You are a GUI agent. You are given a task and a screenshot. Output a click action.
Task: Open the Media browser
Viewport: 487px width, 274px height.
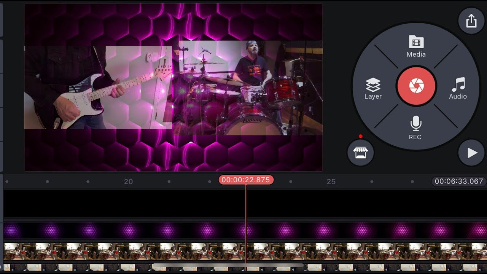tap(416, 46)
